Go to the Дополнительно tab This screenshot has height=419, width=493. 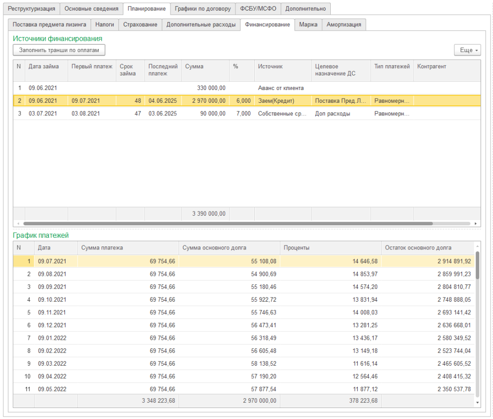pyautogui.click(x=305, y=9)
